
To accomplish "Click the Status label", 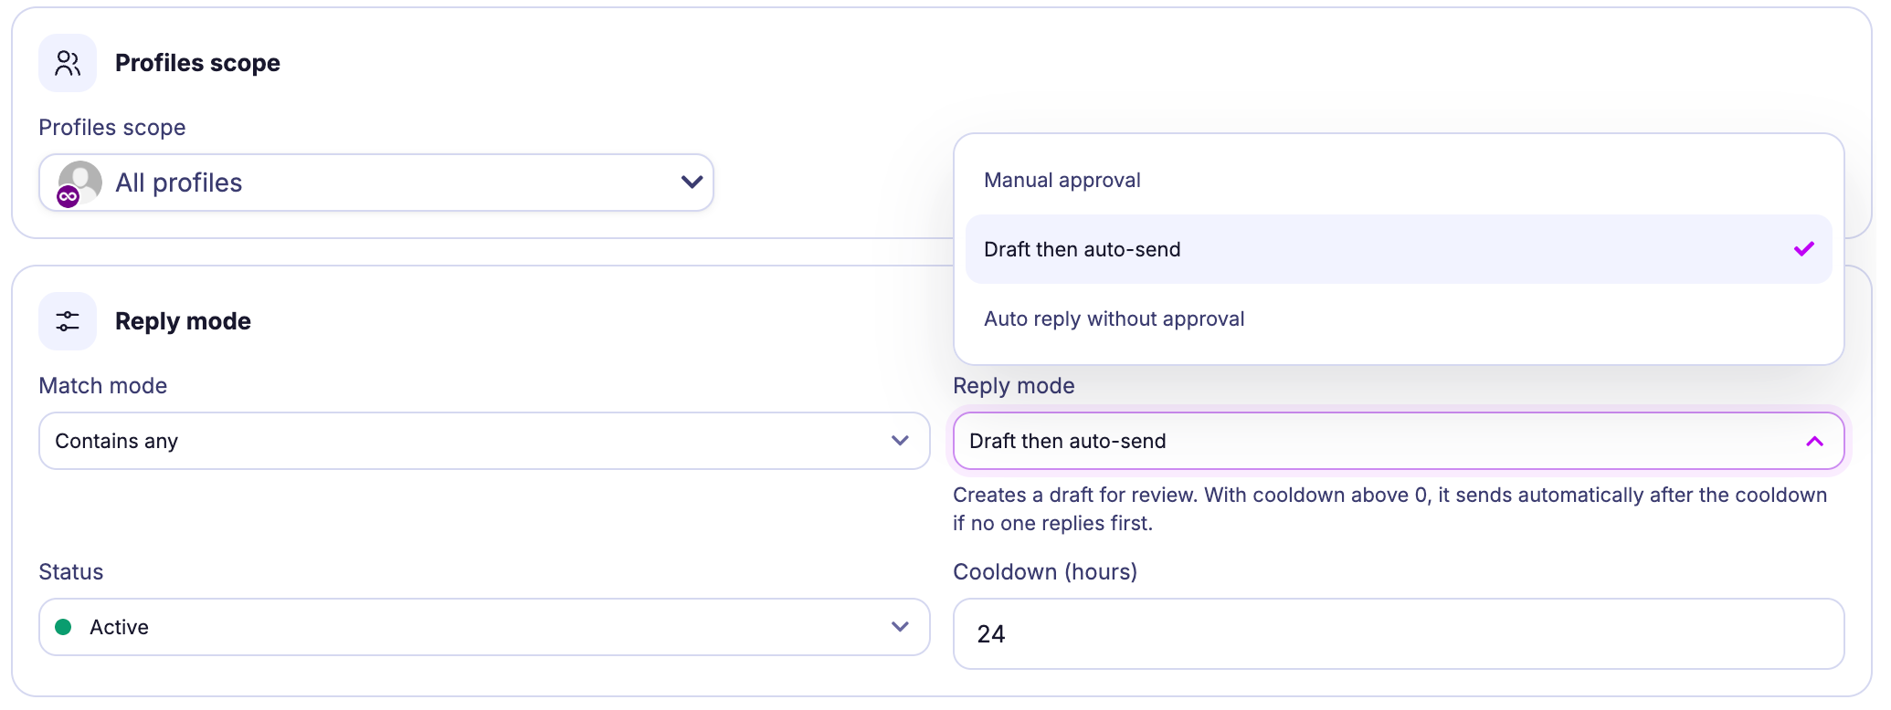I will point(70,572).
